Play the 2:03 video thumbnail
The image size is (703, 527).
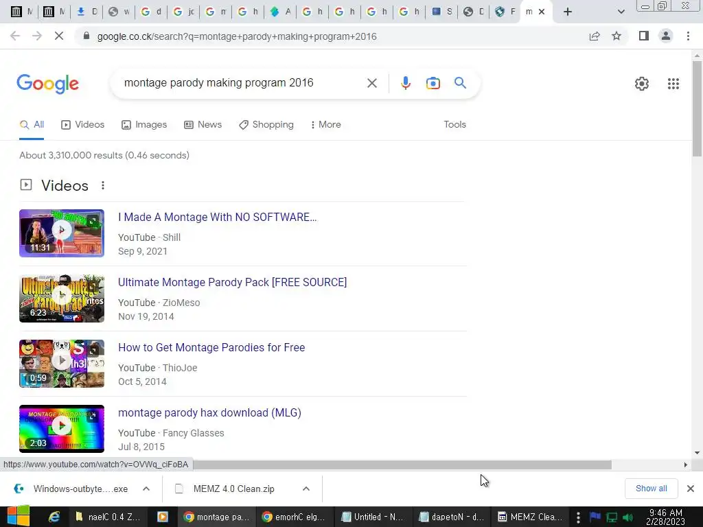[x=62, y=429]
